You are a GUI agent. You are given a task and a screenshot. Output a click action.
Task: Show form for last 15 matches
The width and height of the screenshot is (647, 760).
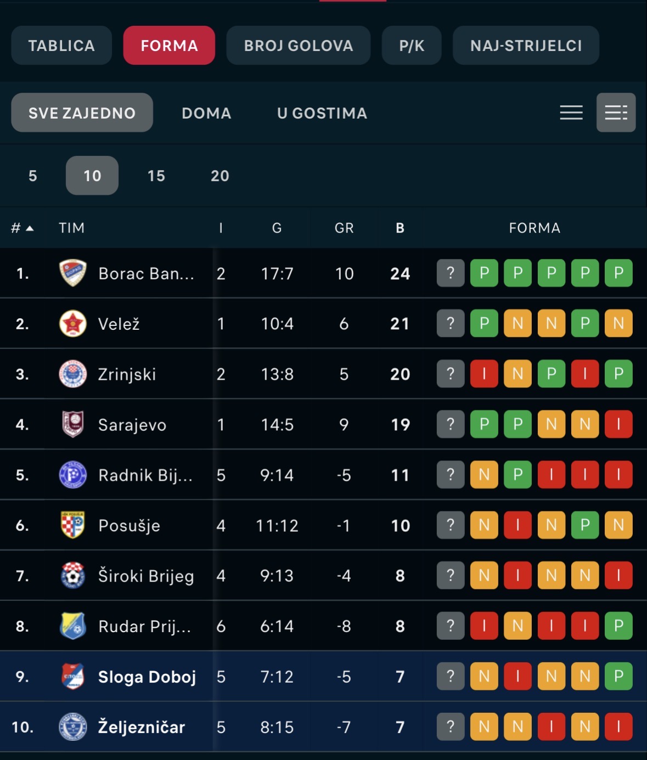point(156,176)
